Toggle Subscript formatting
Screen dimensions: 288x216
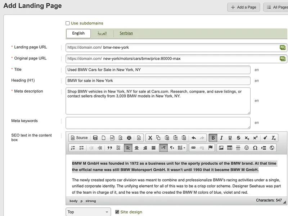[x=247, y=138]
